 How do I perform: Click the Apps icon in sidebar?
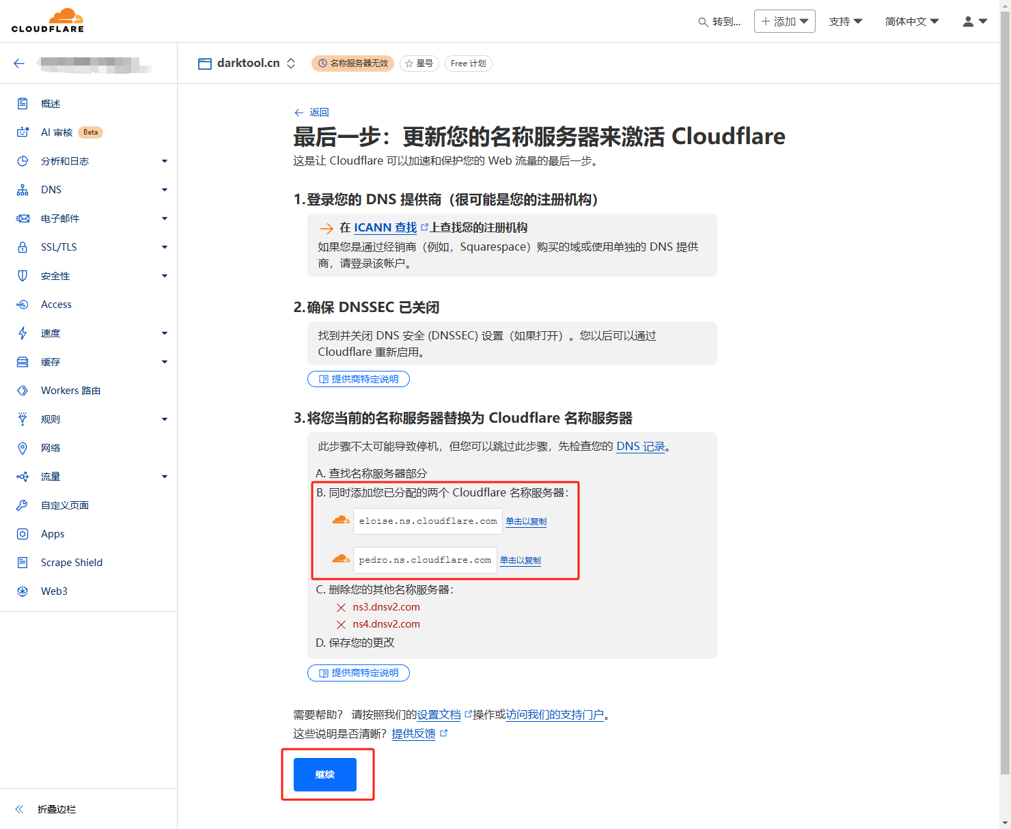[x=23, y=534]
